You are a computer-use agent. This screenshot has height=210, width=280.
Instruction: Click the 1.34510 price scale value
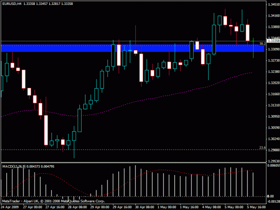274,4
